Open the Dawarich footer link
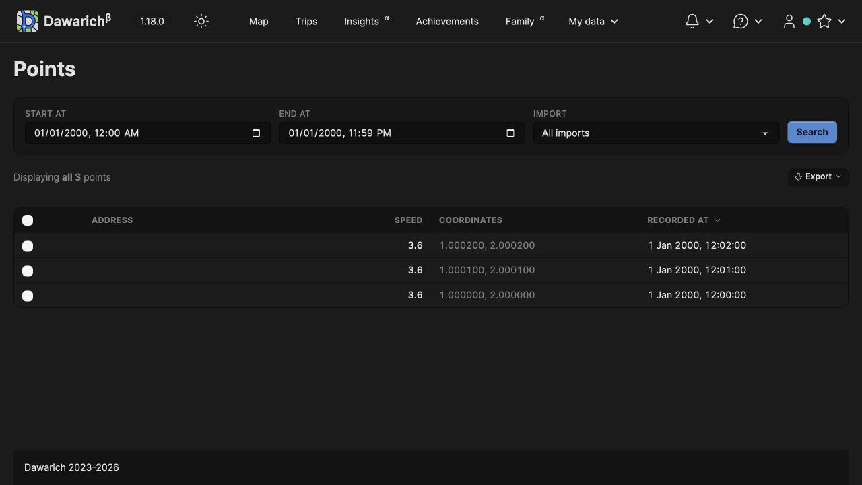 (x=45, y=467)
